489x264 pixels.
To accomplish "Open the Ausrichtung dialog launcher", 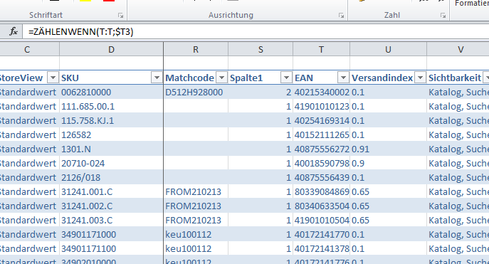I will tap(342, 15).
